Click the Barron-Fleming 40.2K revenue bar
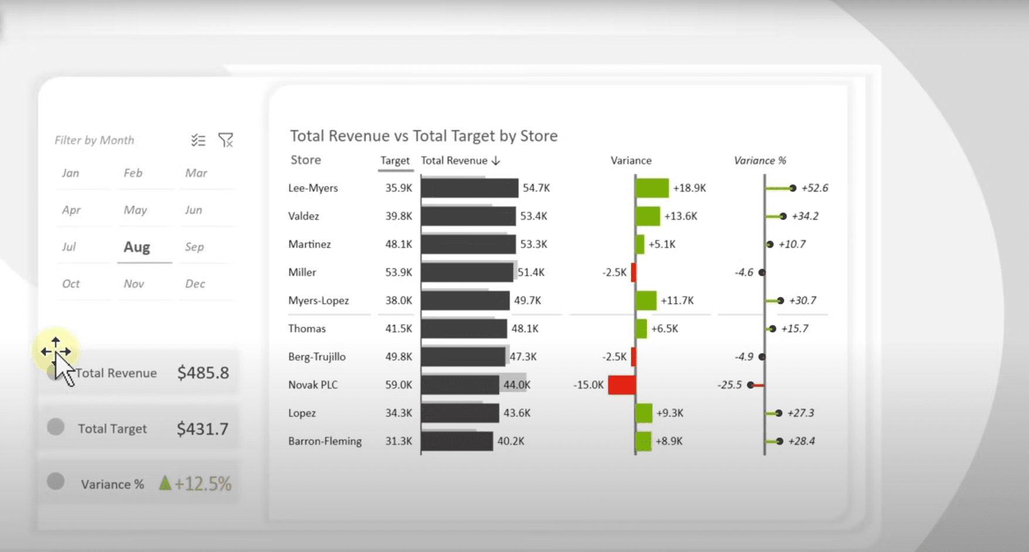The width and height of the screenshot is (1029, 552). point(456,441)
